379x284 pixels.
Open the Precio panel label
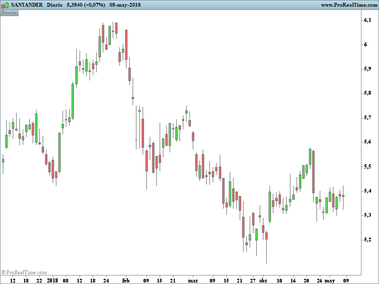tap(9, 13)
